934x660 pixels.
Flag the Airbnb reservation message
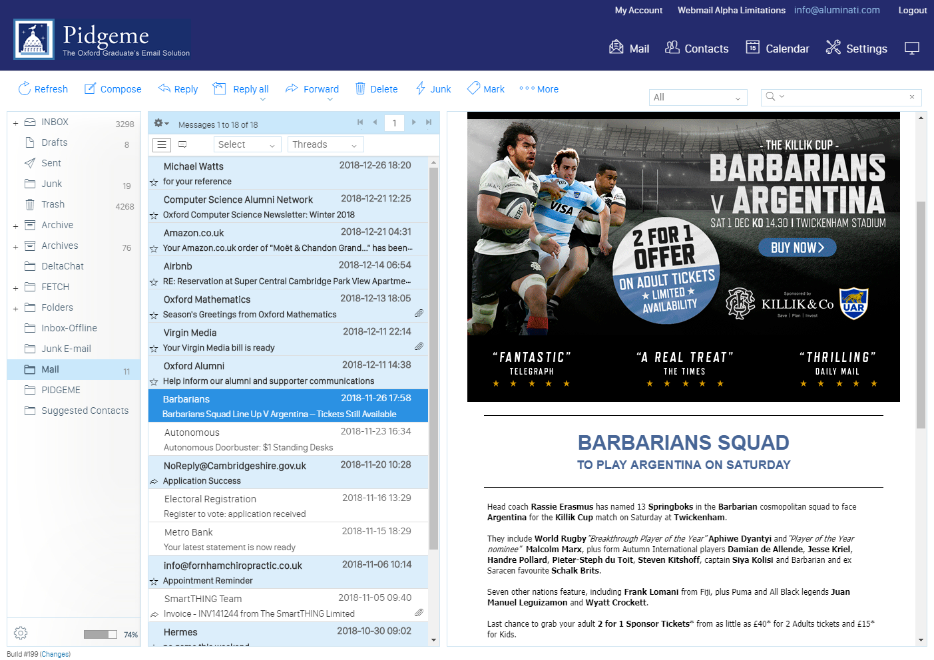(x=154, y=282)
